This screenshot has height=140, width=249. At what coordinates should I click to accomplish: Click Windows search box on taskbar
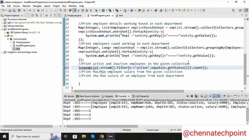pyautogui.click(x=35, y=136)
